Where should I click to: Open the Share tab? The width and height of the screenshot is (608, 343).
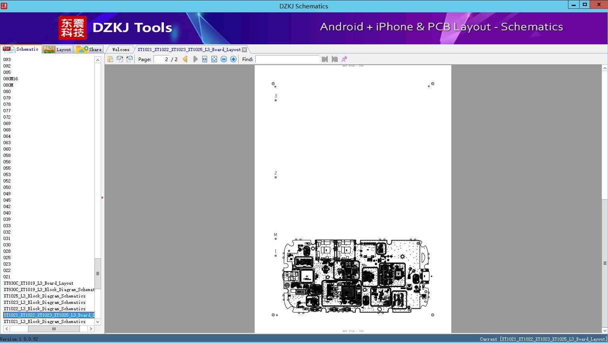click(89, 50)
